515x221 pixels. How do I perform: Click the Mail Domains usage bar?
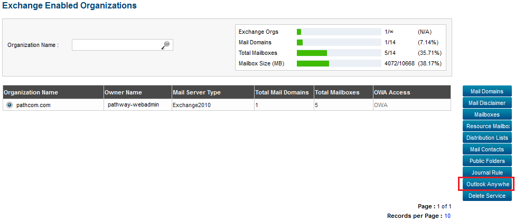point(339,42)
